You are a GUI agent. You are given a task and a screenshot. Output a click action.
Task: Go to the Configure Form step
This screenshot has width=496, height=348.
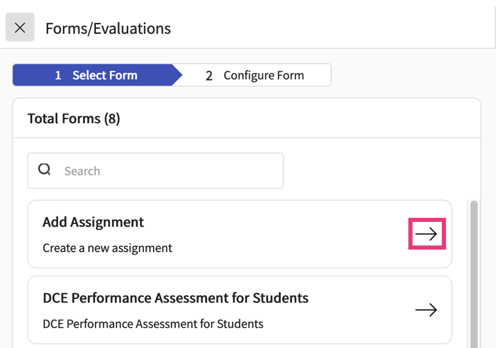click(x=255, y=75)
